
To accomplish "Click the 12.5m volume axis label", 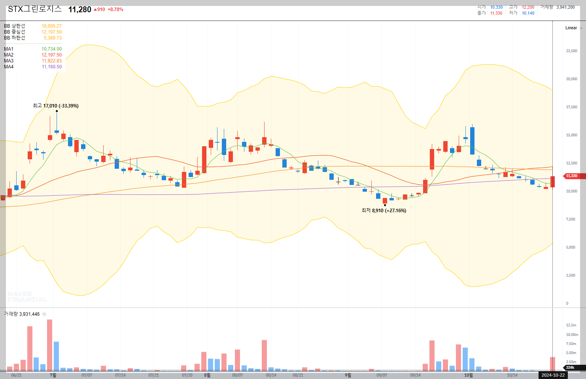I will [x=571, y=325].
